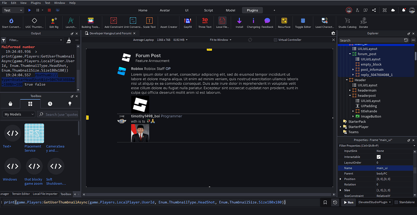Open the Output panel more options button
This screenshot has width=417, height=215.
pos(77,40)
